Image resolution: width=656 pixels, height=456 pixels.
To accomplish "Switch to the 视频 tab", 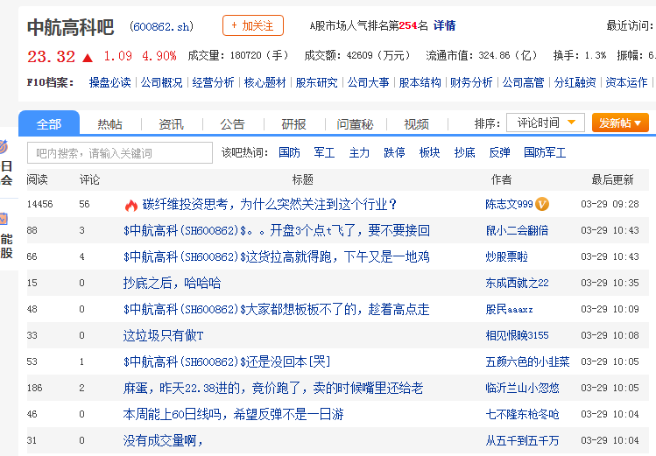I will click(x=416, y=124).
